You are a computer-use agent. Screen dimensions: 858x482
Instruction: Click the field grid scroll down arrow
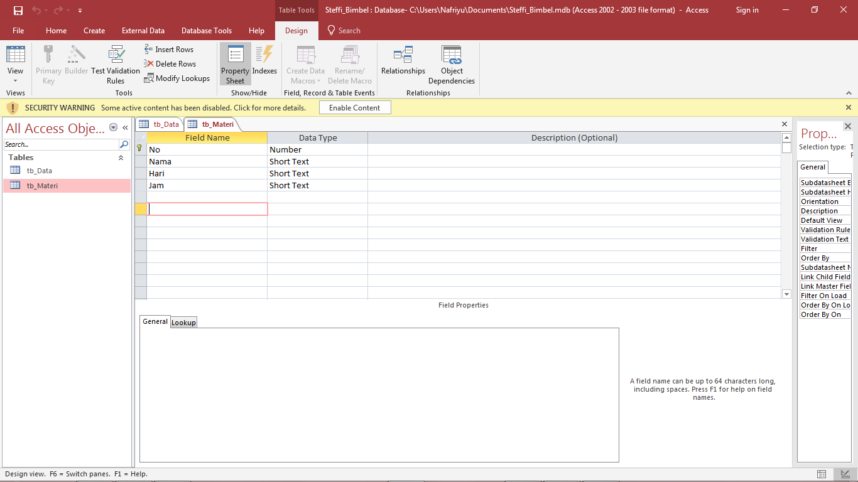click(x=786, y=294)
